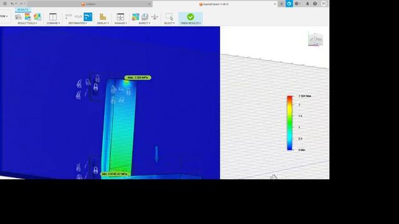This screenshot has height=224, width=399.
Task: Click the blue highlighted online status icon
Action: coord(289,4)
